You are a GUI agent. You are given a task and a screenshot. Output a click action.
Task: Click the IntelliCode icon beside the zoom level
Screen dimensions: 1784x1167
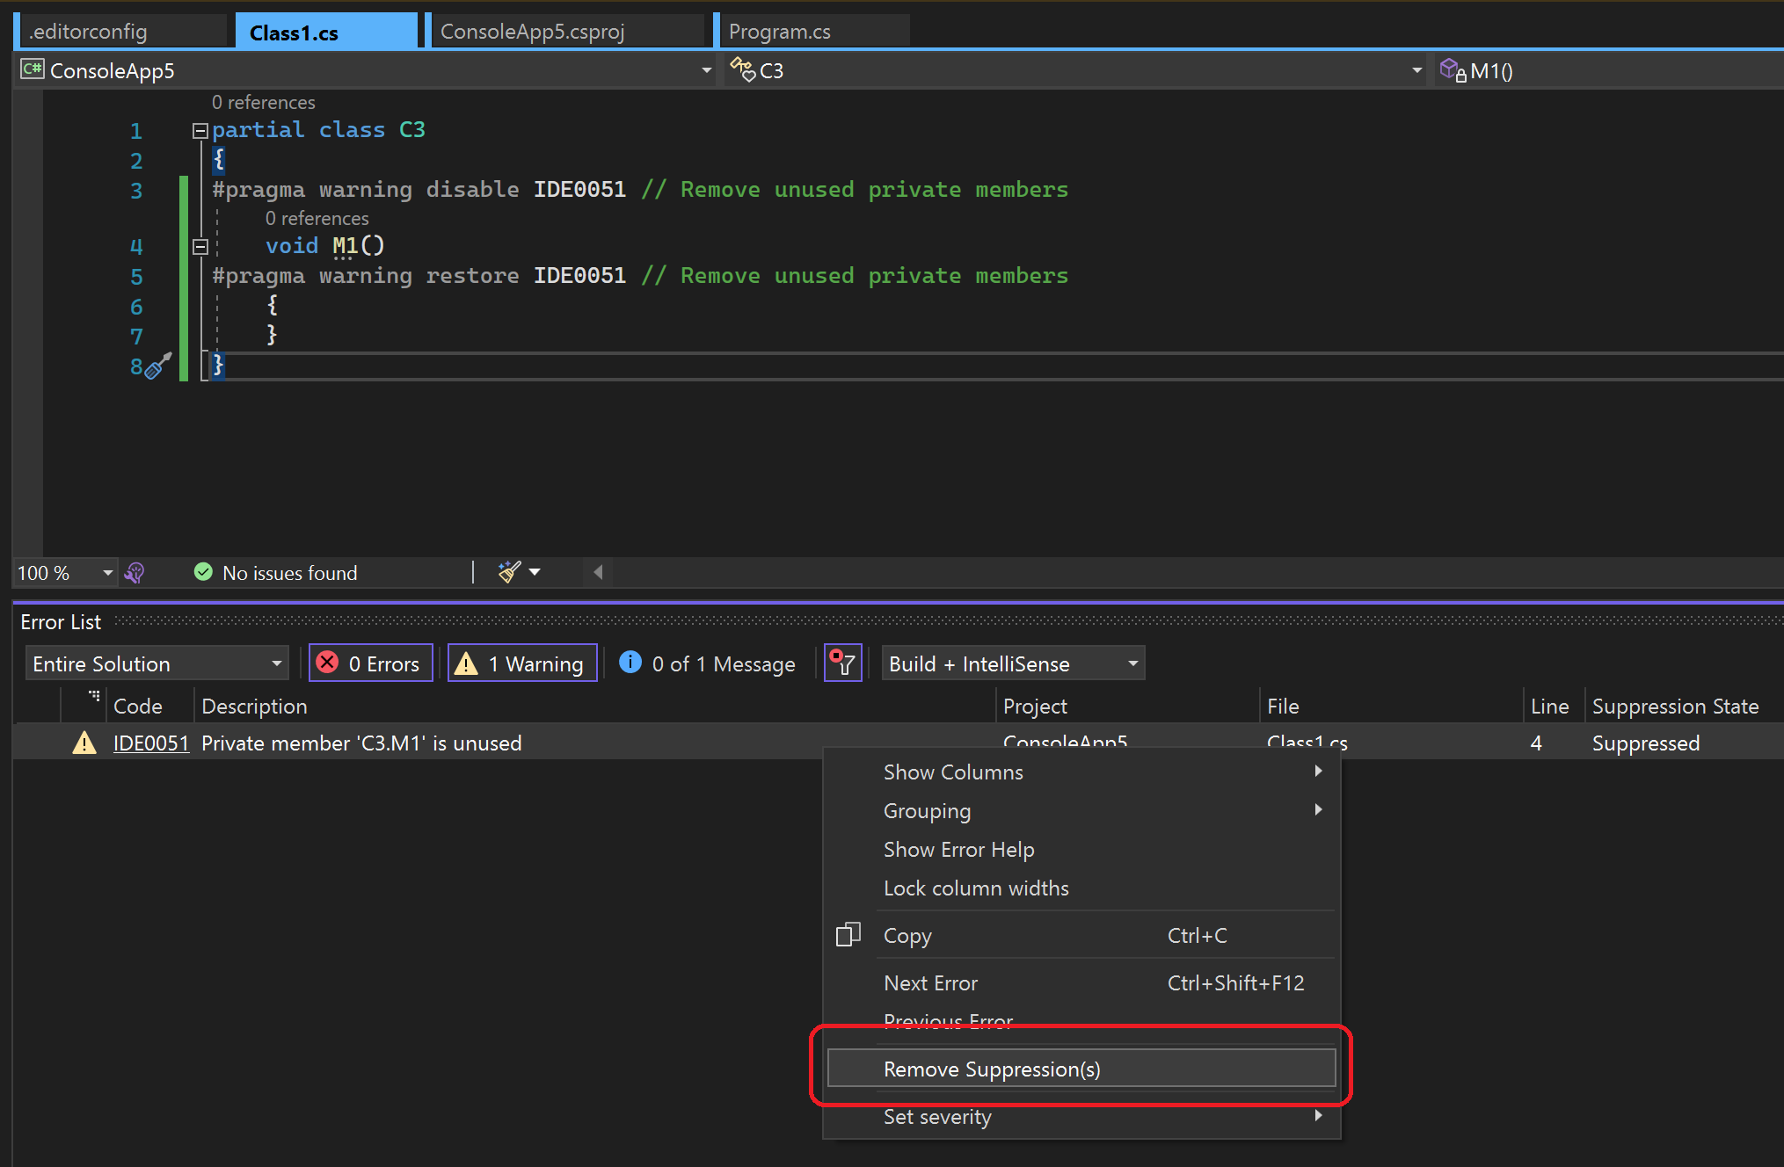[135, 573]
